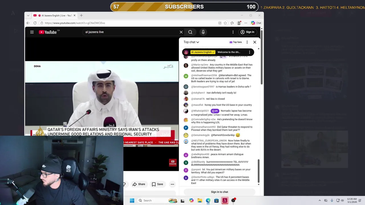Open YouTube settings three-dot menu beside Sign in

[233, 32]
